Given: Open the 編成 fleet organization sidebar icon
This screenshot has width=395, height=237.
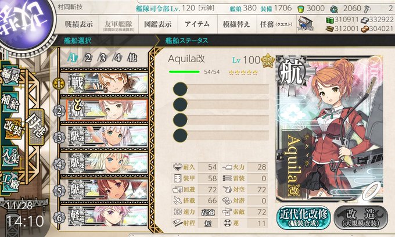Looking at the screenshot, I should 10,76.
